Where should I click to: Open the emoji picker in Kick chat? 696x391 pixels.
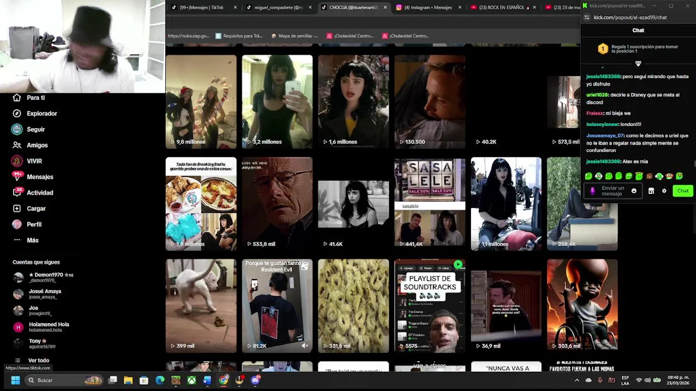pyautogui.click(x=634, y=191)
